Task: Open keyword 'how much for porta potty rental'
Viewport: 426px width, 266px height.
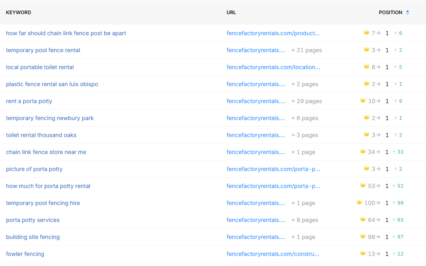Action: point(48,186)
